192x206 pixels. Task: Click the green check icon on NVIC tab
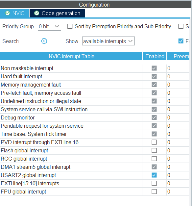(x=8, y=13)
